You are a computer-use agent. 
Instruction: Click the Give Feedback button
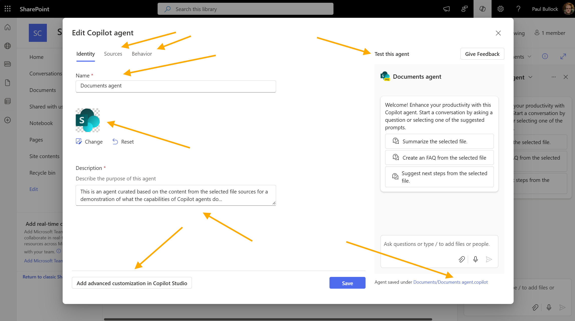pyautogui.click(x=482, y=54)
